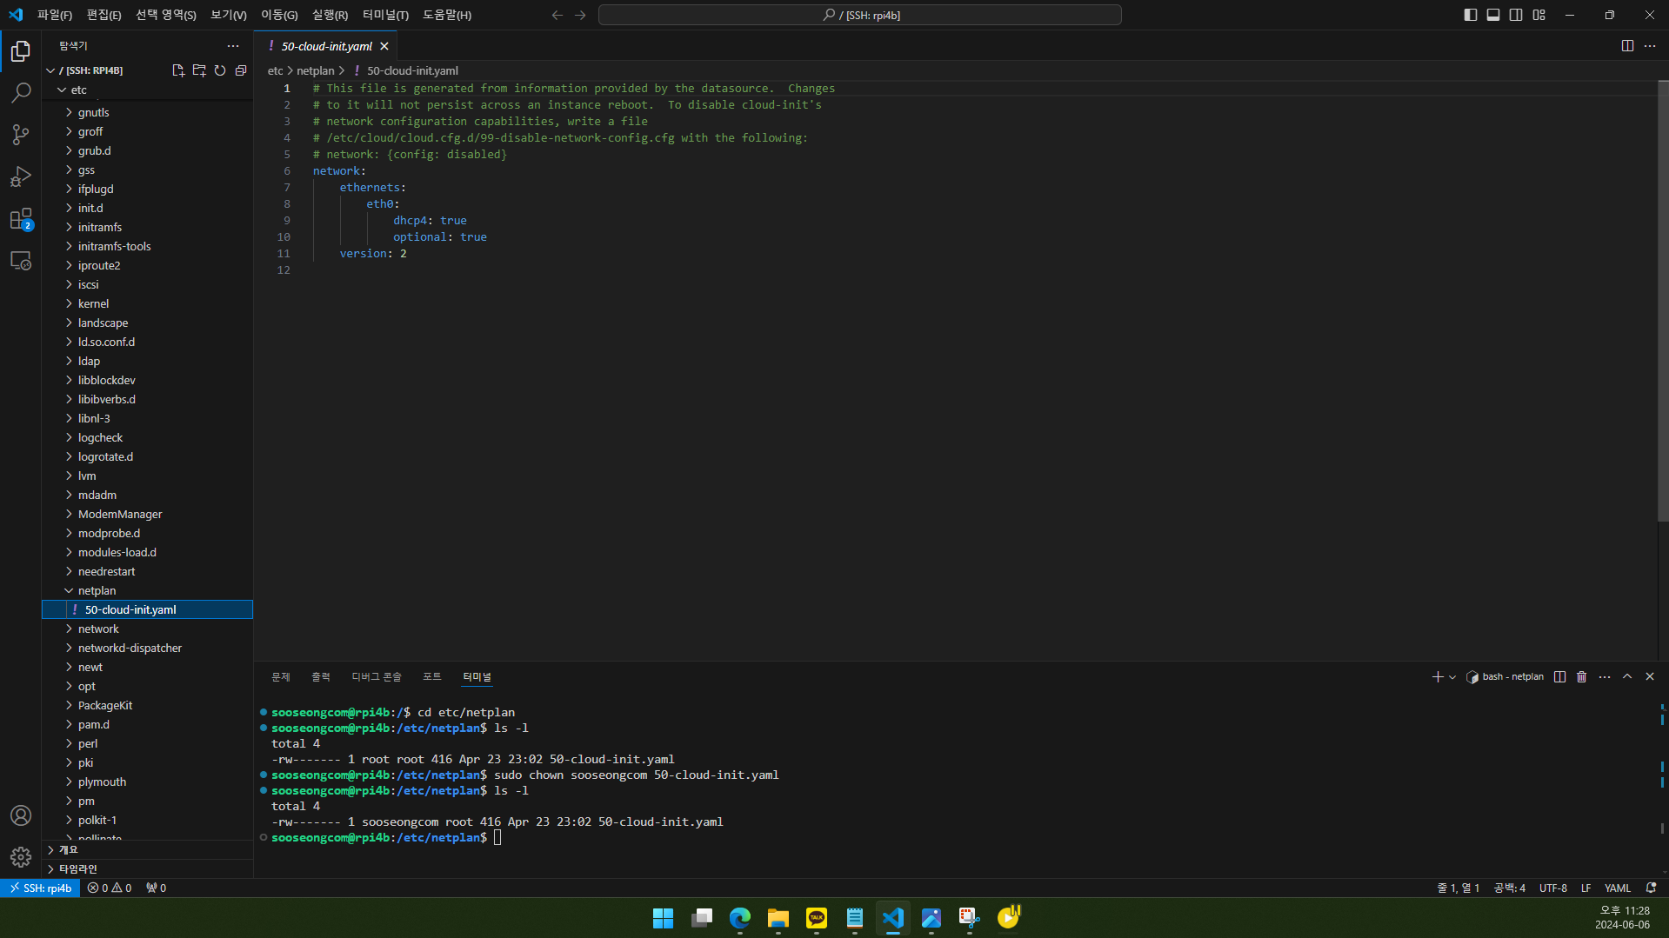Screen dimensions: 1669x938
Task: Split the editor to the right
Action: tap(1627, 45)
